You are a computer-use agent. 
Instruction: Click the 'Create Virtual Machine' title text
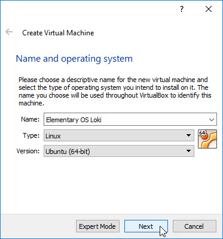[x=58, y=33]
